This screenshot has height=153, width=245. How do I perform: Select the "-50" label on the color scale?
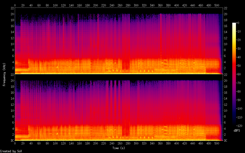click(239, 66)
